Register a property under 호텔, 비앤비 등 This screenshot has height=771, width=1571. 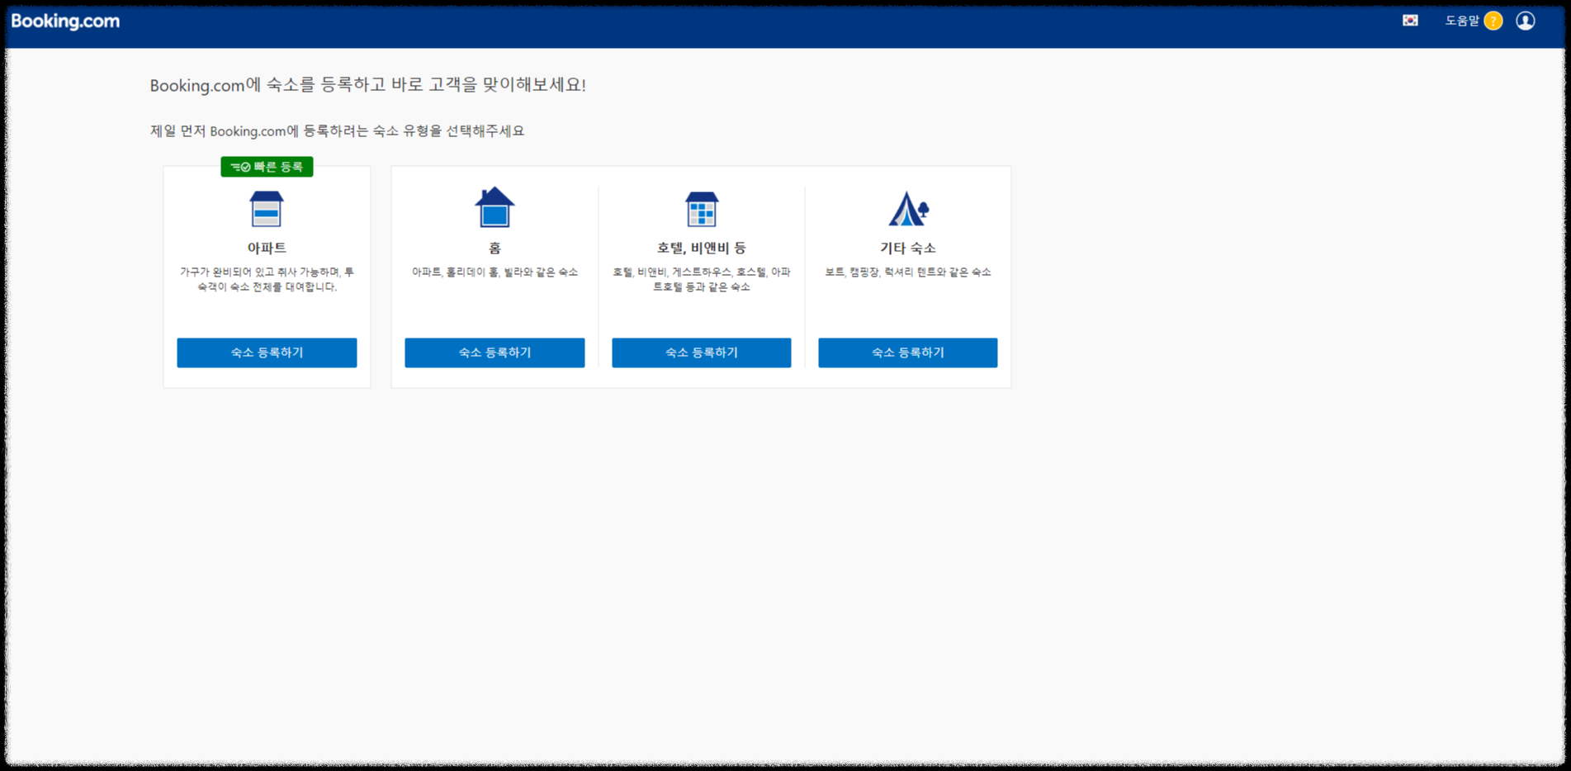tap(702, 352)
